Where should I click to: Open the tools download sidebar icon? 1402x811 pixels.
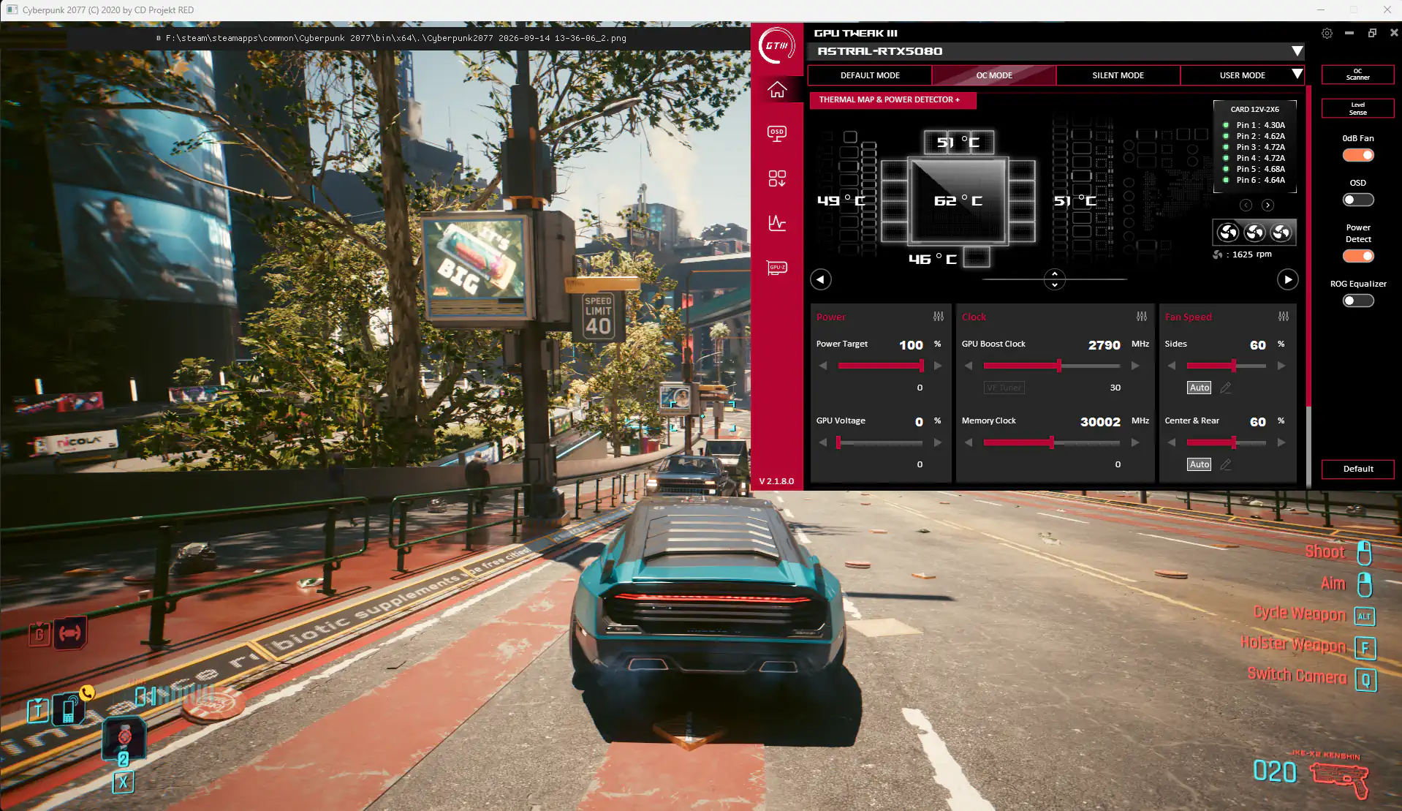pos(777,178)
